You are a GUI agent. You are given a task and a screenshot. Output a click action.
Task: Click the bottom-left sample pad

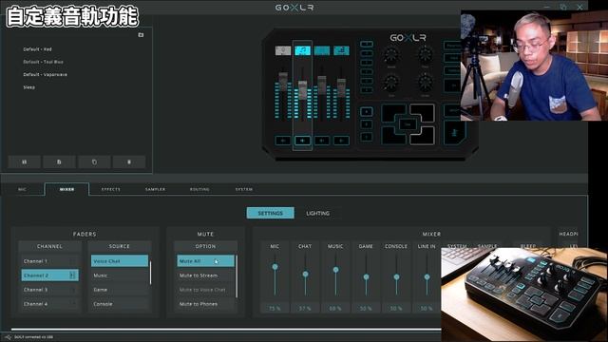393,136
